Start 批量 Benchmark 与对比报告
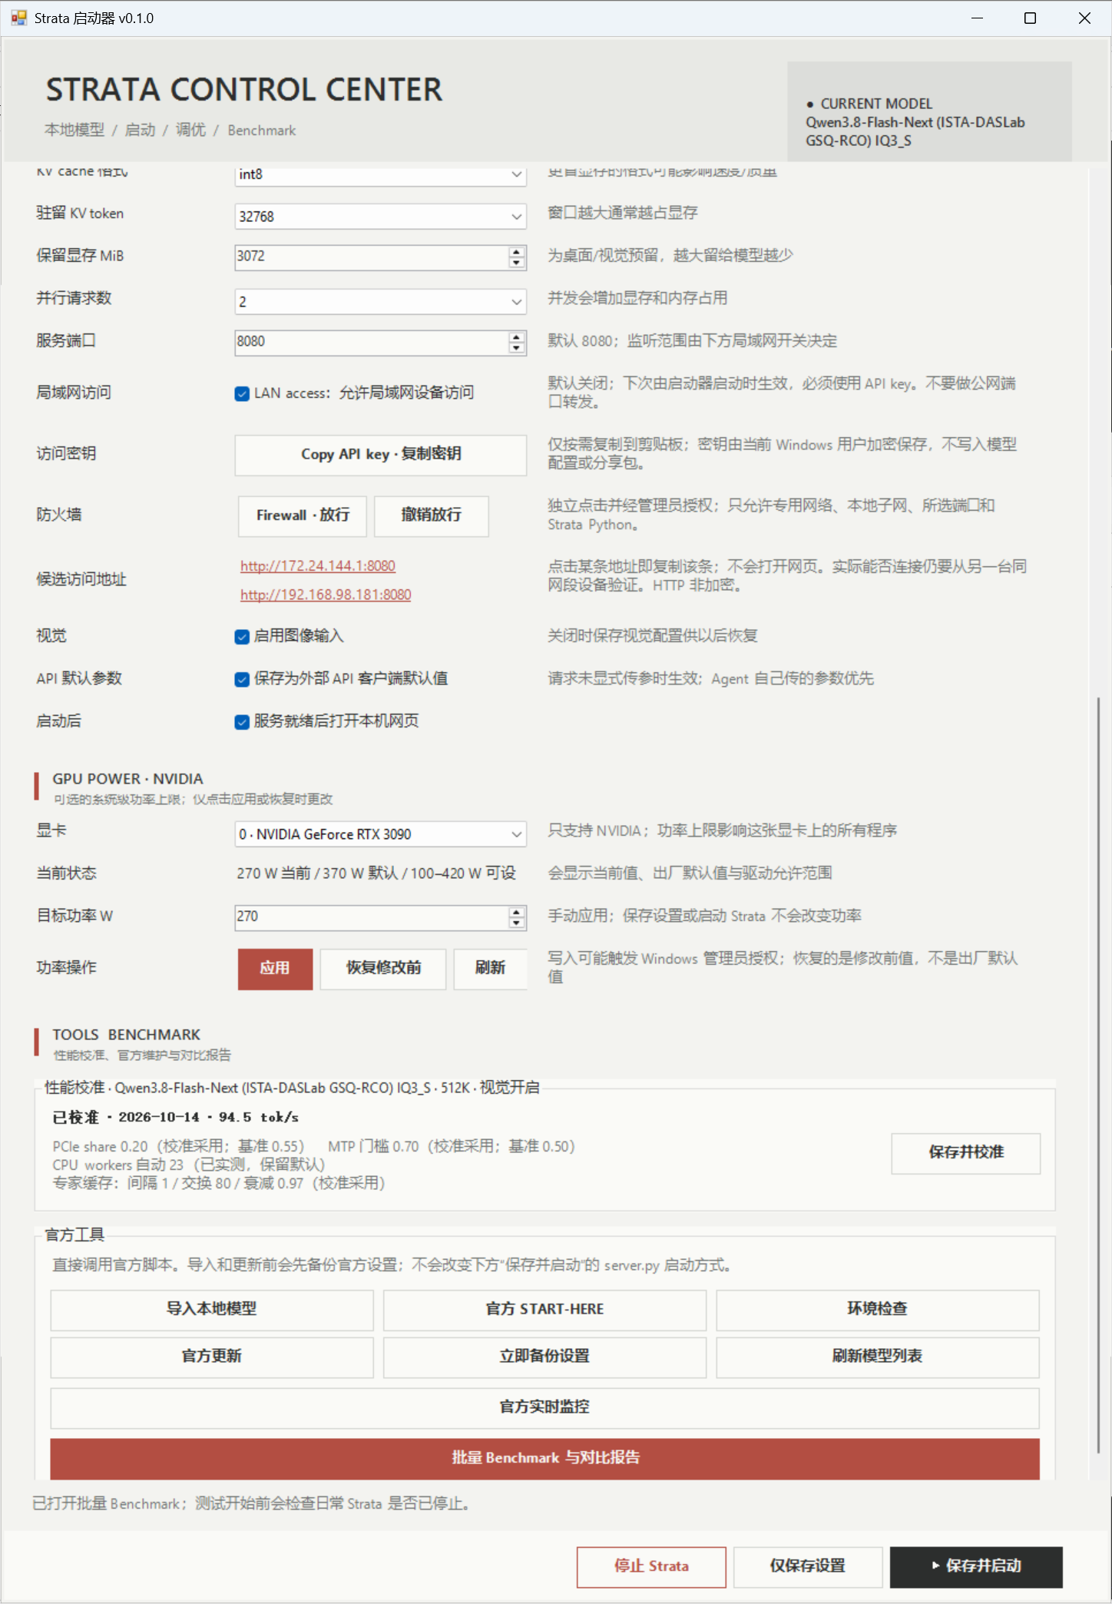The width and height of the screenshot is (1112, 1604). coord(545,1459)
